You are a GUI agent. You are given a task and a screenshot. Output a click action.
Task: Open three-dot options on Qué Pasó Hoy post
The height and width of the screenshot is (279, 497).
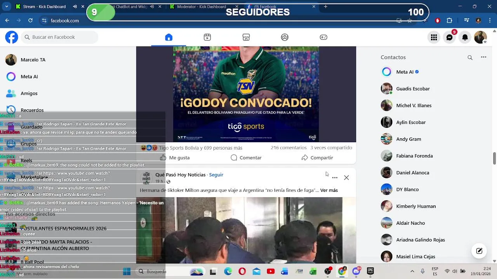[x=335, y=177]
